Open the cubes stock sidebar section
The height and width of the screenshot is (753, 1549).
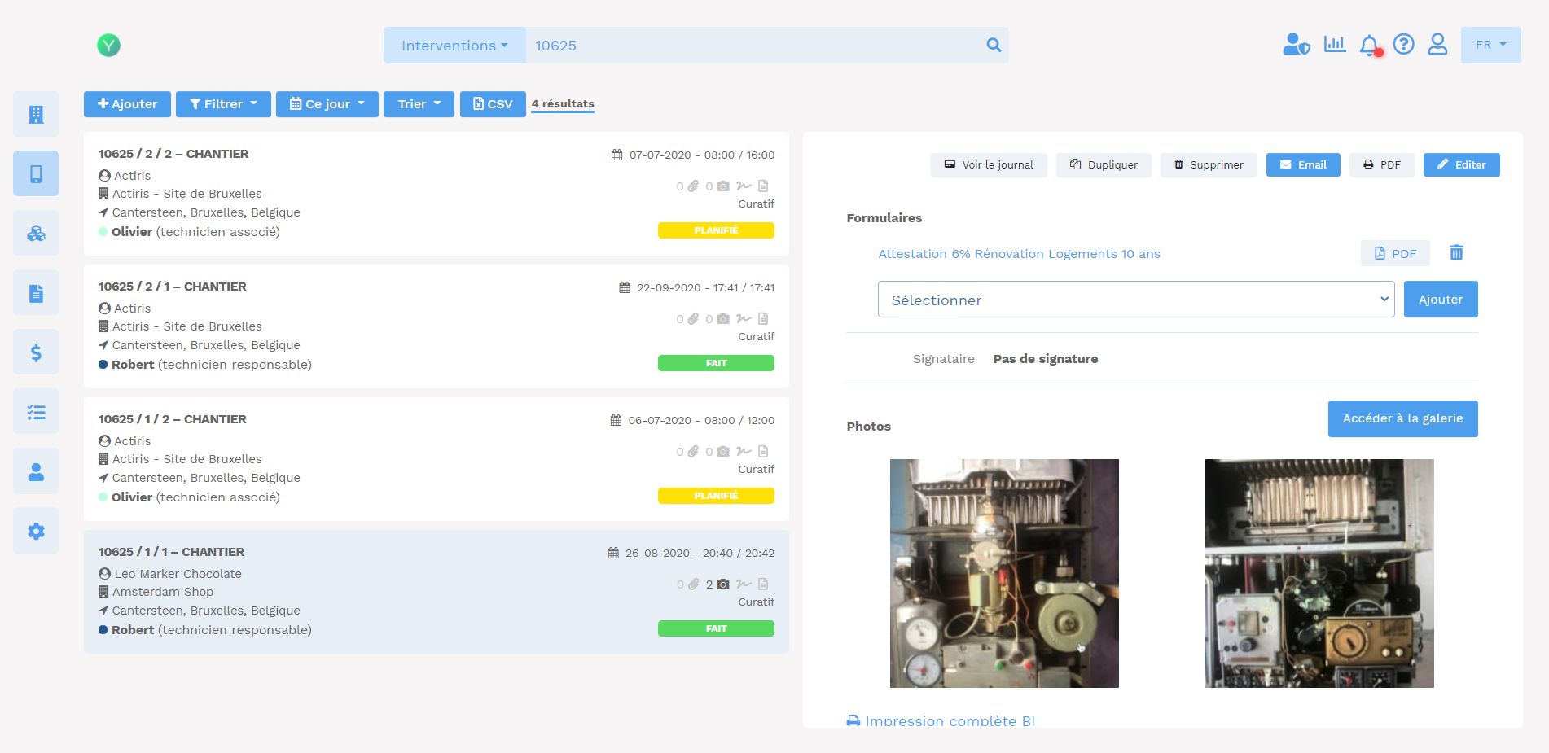(x=36, y=233)
